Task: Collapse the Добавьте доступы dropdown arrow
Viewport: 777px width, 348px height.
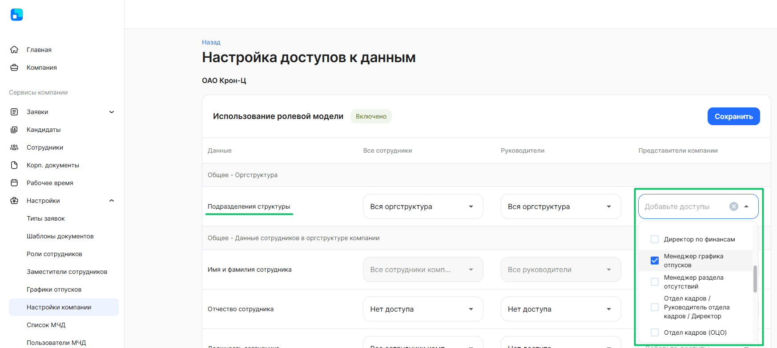Action: 746,206
